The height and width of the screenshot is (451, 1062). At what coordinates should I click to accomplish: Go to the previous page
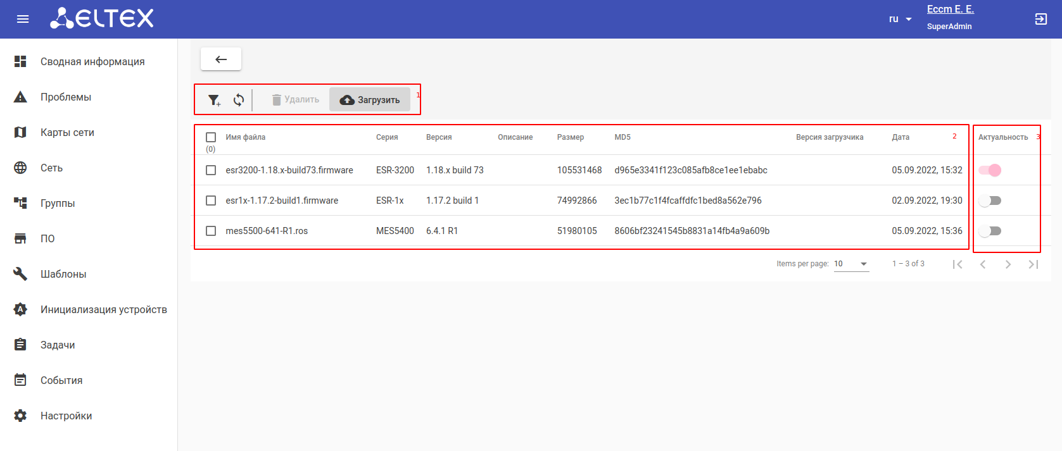pyautogui.click(x=983, y=264)
